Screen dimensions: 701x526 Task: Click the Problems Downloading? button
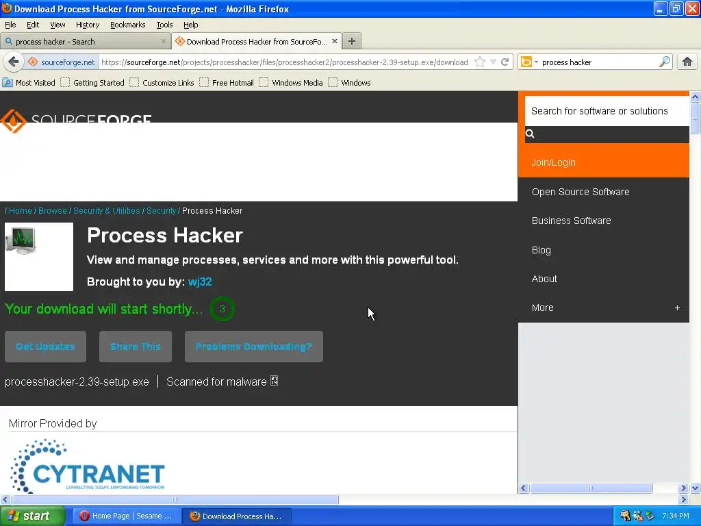253,347
